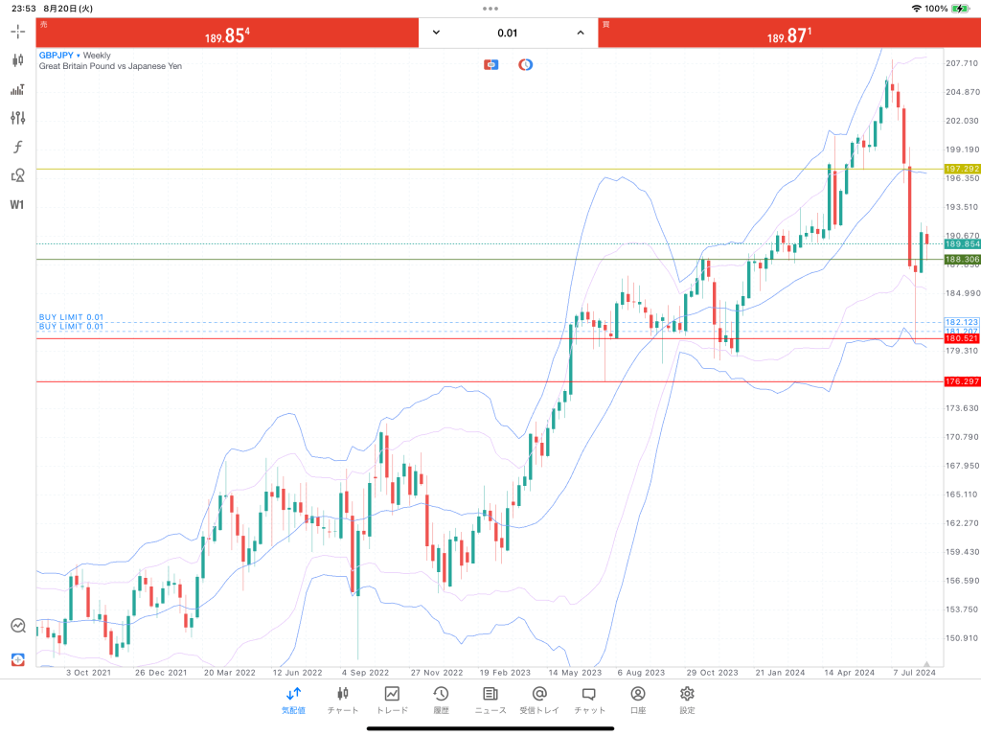Open the W1 timeframe selector
The image size is (981, 736).
coord(17,204)
